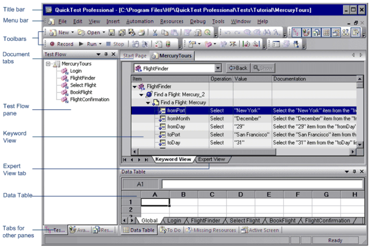Toggle the Available Keywords pane toolbar button
375x252 pixels.
[x=306, y=32]
